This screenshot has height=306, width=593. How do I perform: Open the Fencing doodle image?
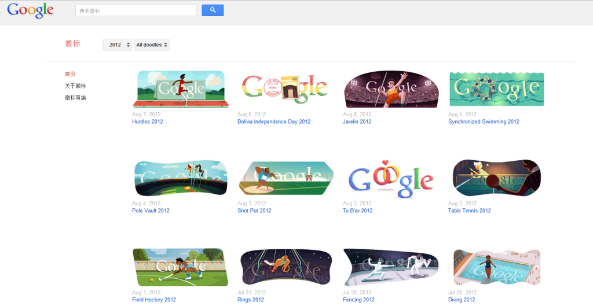tap(391, 267)
